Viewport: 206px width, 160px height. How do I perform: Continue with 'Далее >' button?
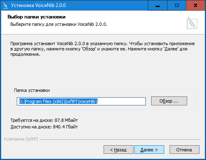tap(149, 150)
